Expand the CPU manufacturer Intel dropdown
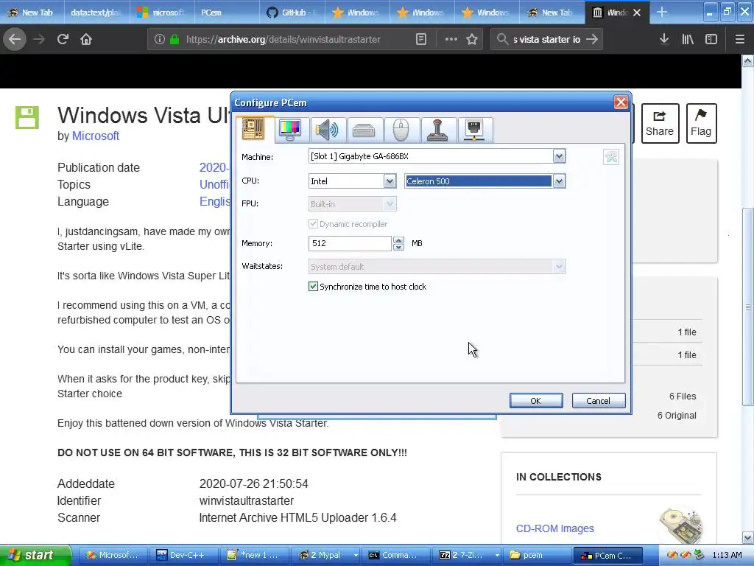 (390, 181)
